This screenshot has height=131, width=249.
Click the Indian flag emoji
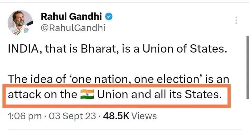(87, 94)
